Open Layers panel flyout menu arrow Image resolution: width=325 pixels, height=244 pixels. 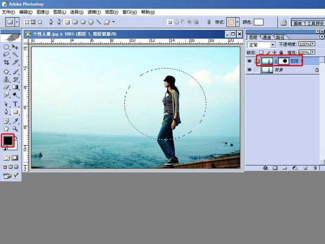coord(321,36)
